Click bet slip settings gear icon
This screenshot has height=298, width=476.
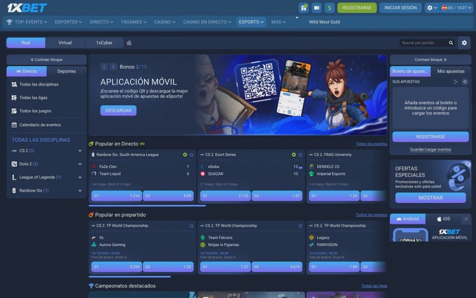[465, 81]
